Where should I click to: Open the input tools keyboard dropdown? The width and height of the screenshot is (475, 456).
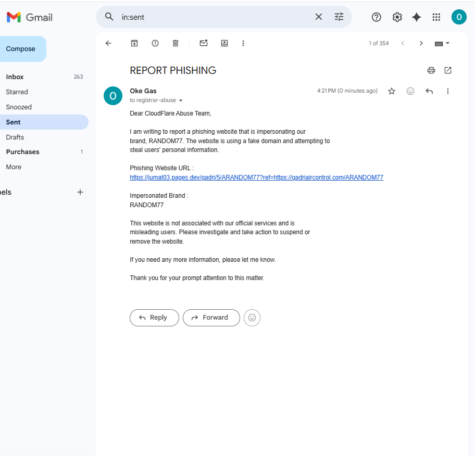tap(442, 44)
